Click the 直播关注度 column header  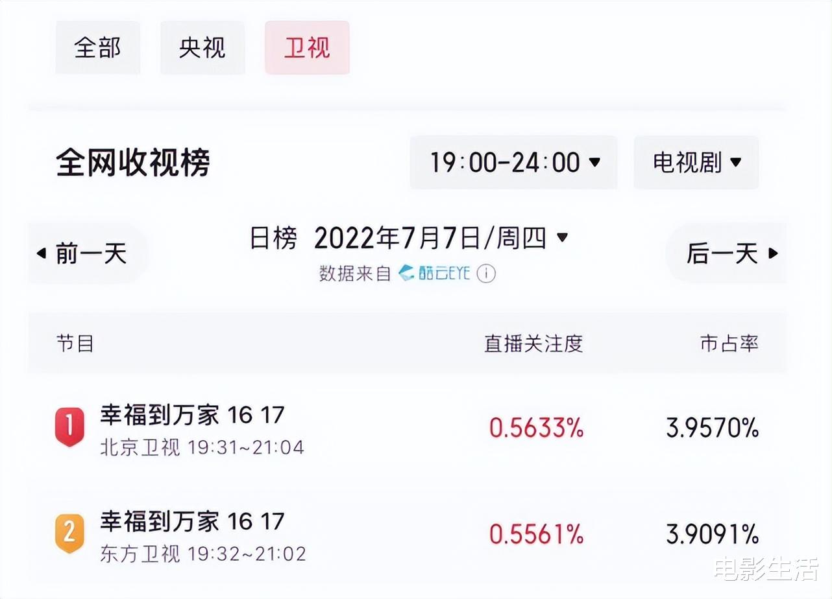tap(533, 344)
